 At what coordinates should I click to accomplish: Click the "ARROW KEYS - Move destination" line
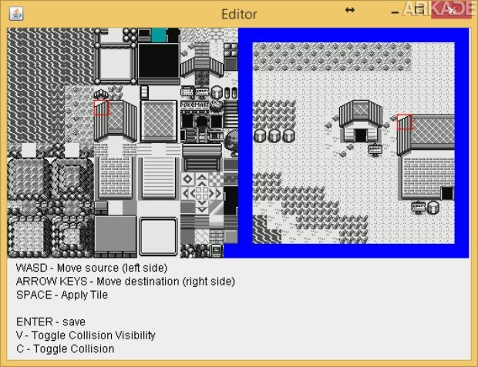[126, 281]
